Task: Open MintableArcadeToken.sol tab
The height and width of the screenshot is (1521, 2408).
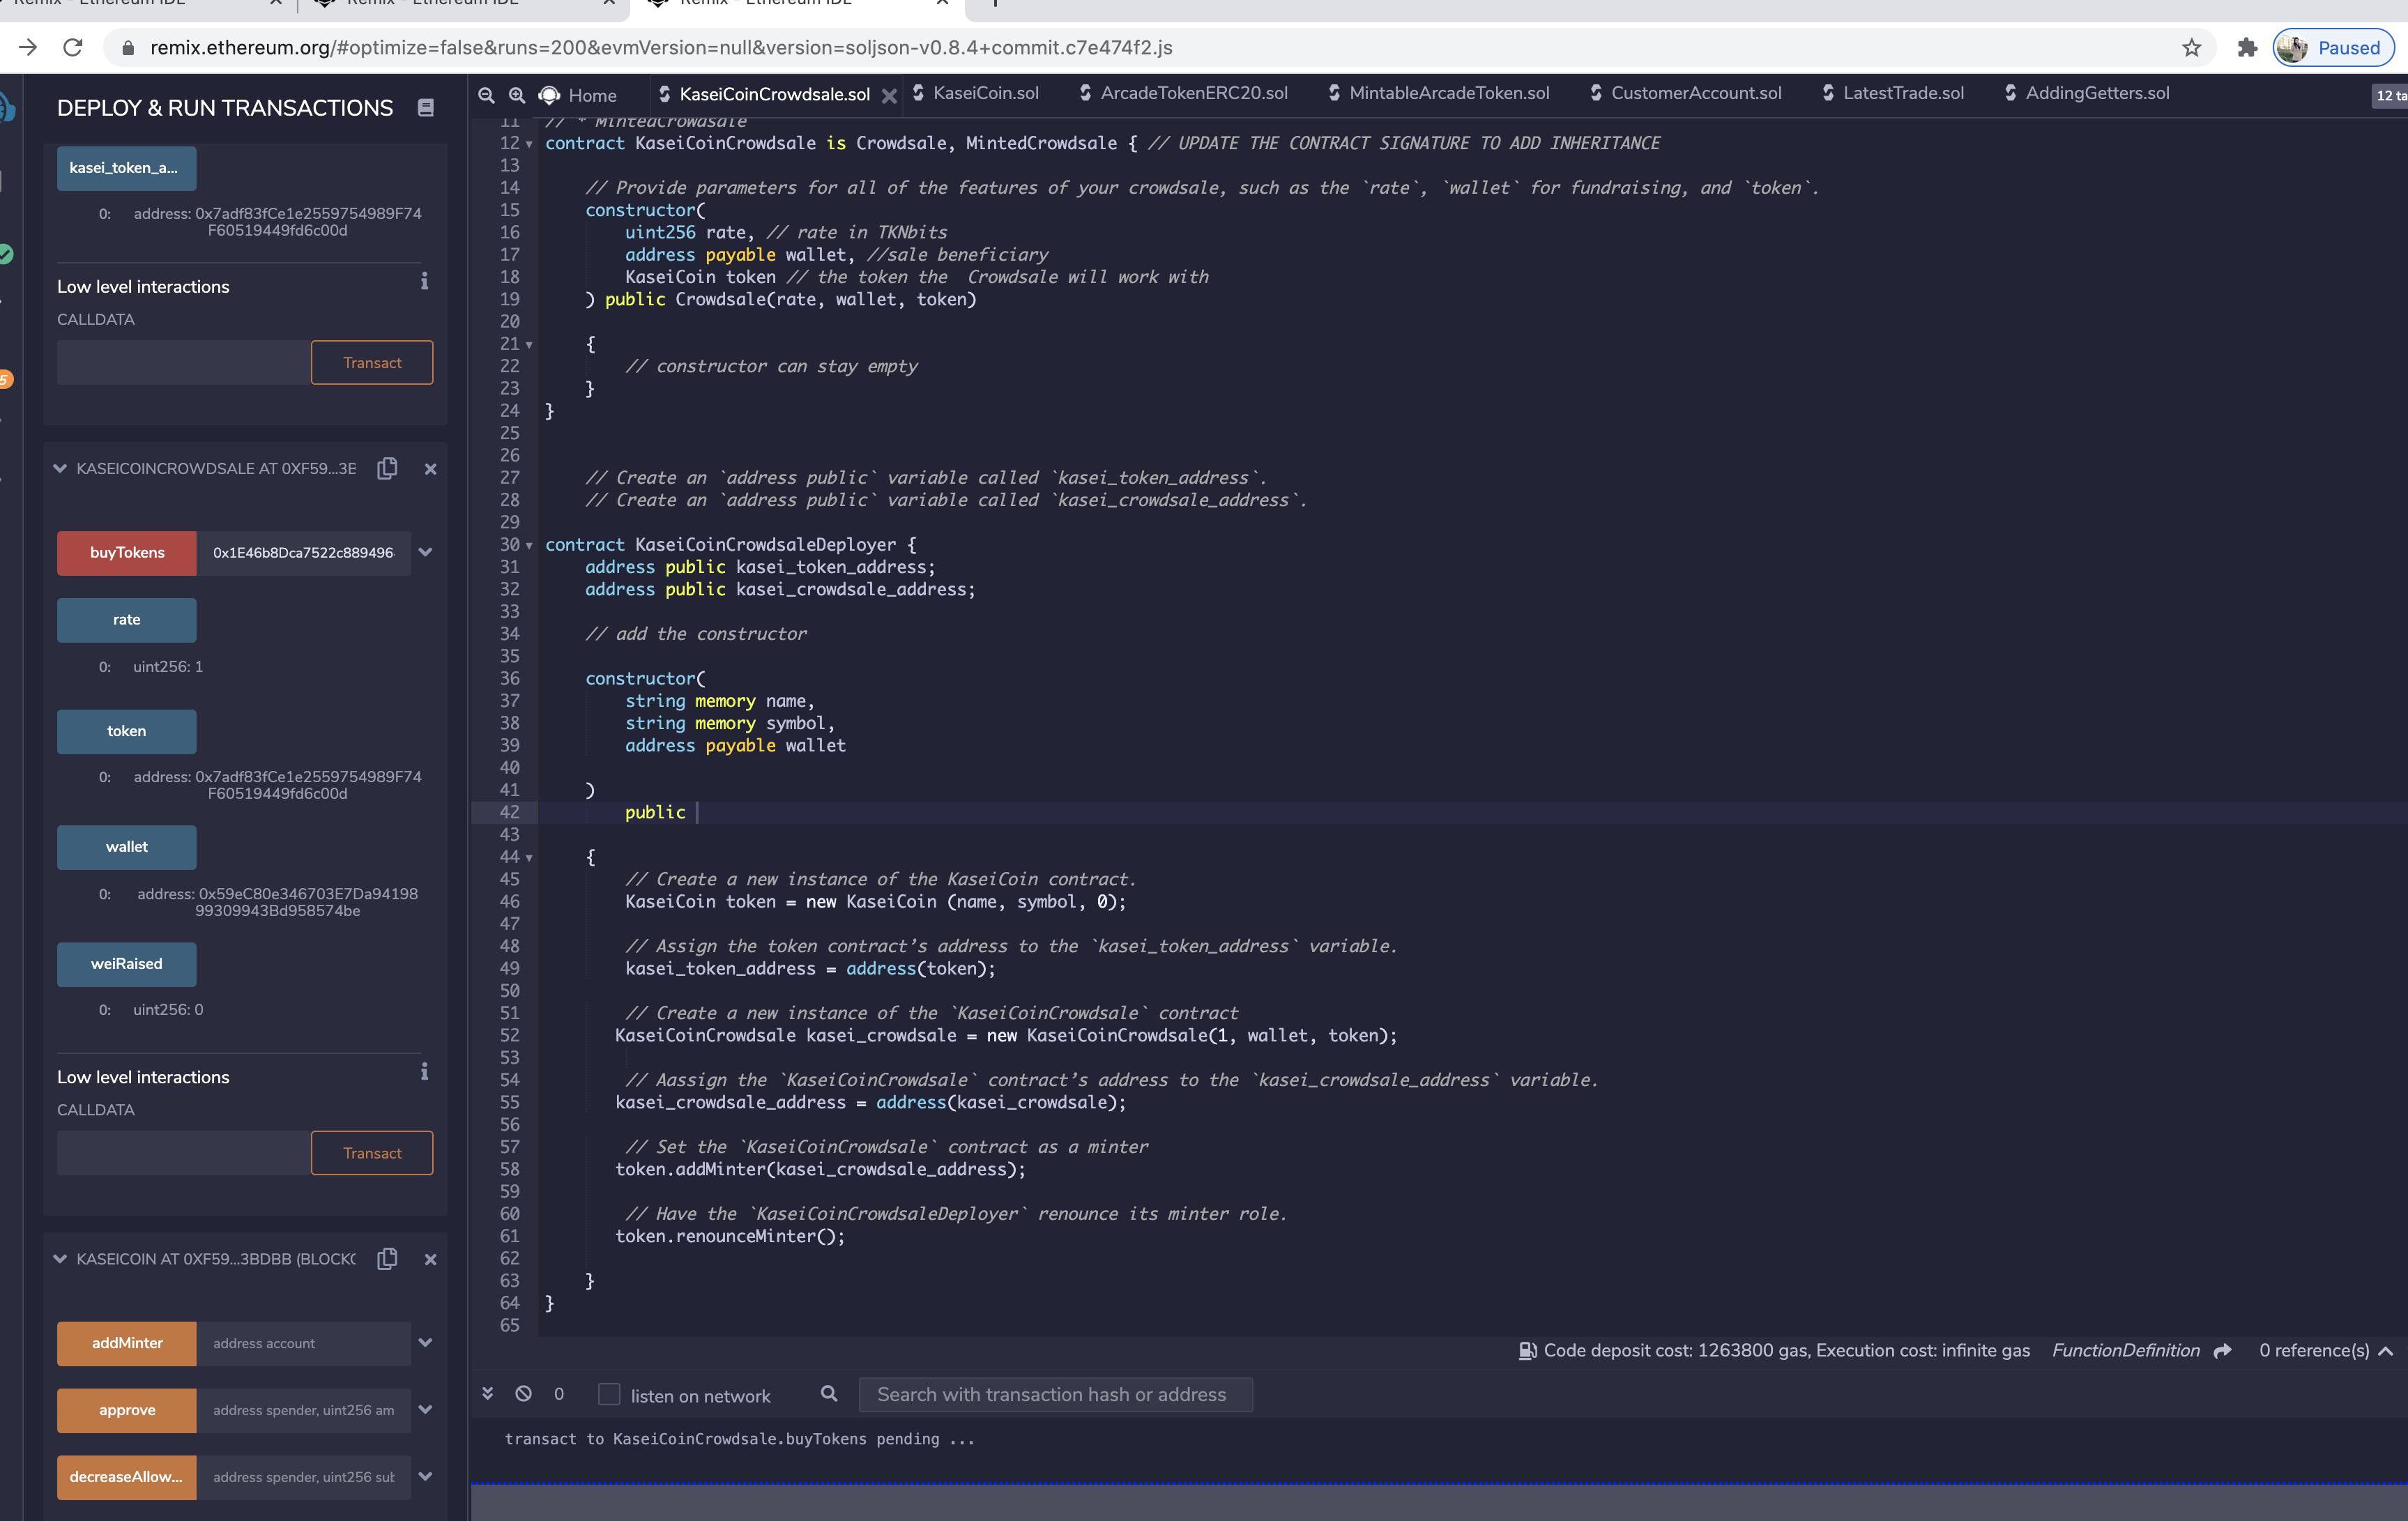Action: click(1438, 93)
